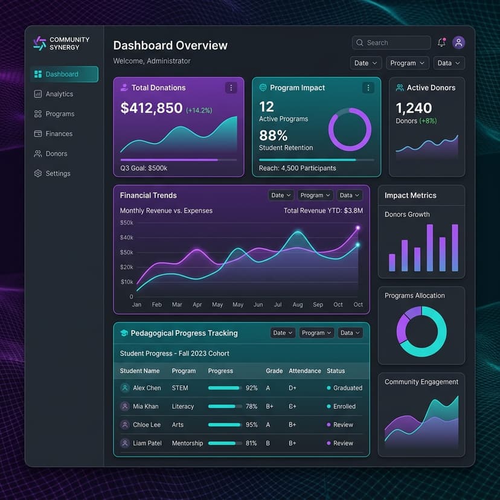
Task: Open Pedagogical Progress Tracking Program dropdown
Action: 316,333
